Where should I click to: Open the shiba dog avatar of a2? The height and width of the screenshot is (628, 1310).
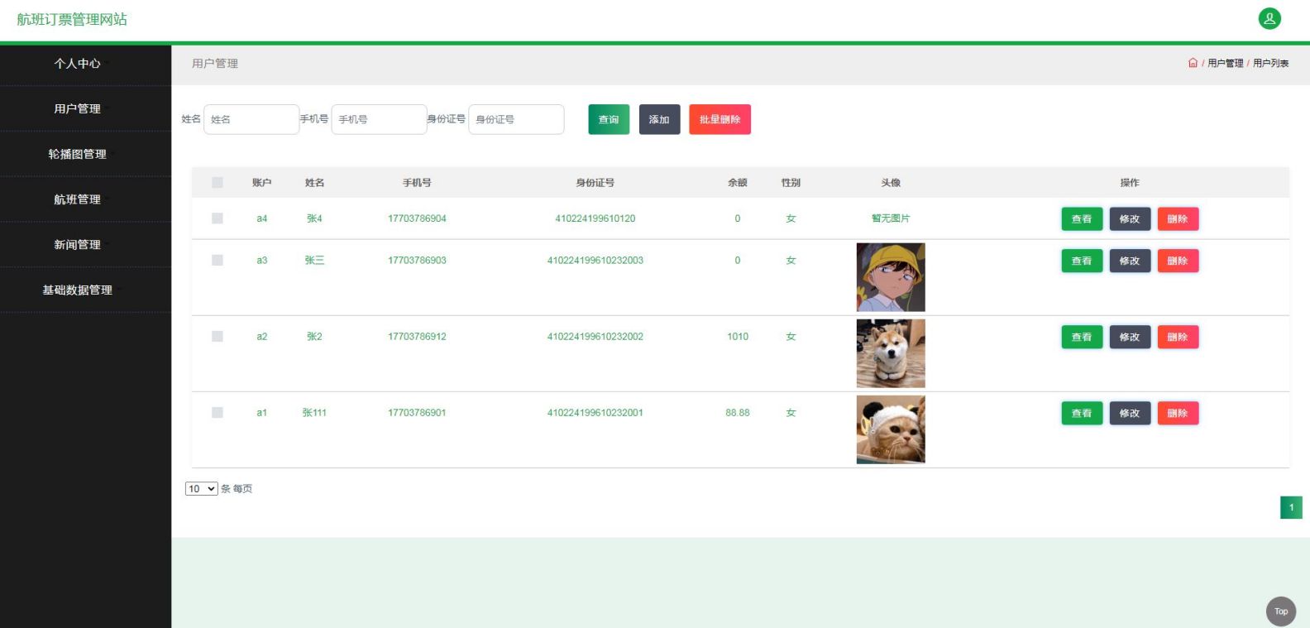[891, 353]
